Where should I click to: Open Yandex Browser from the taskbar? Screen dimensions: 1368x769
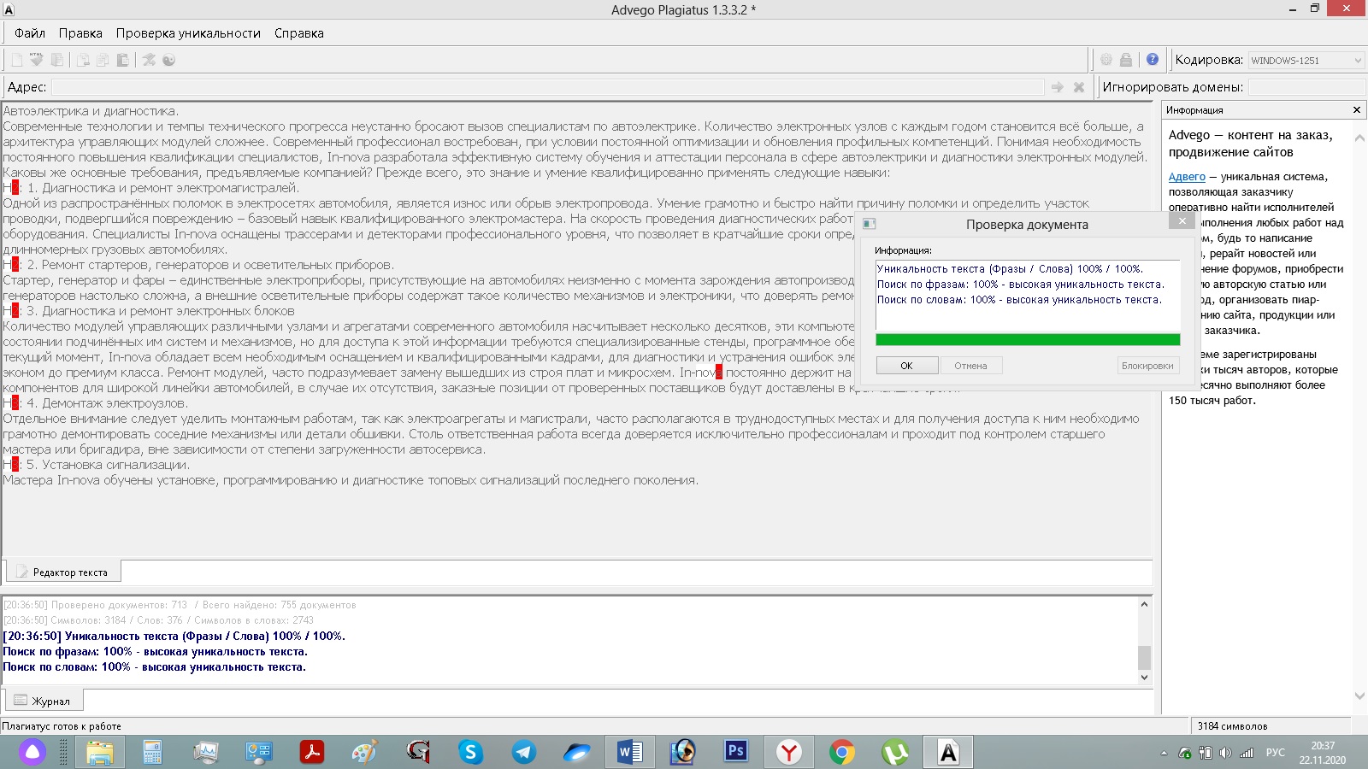[788, 752]
